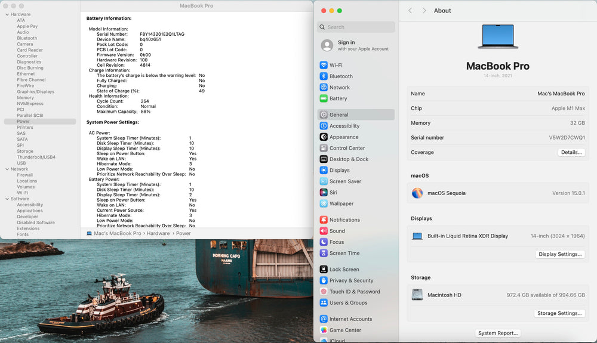Screen dimensions: 597x343
Task: Select the Siri settings icon
Action: (x=323, y=193)
